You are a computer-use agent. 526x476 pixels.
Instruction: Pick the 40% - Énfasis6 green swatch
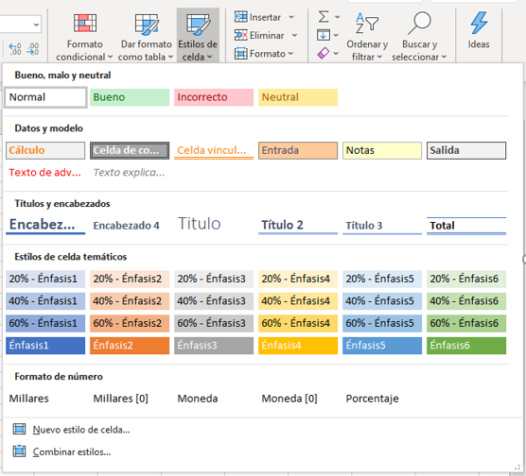pyautogui.click(x=466, y=301)
